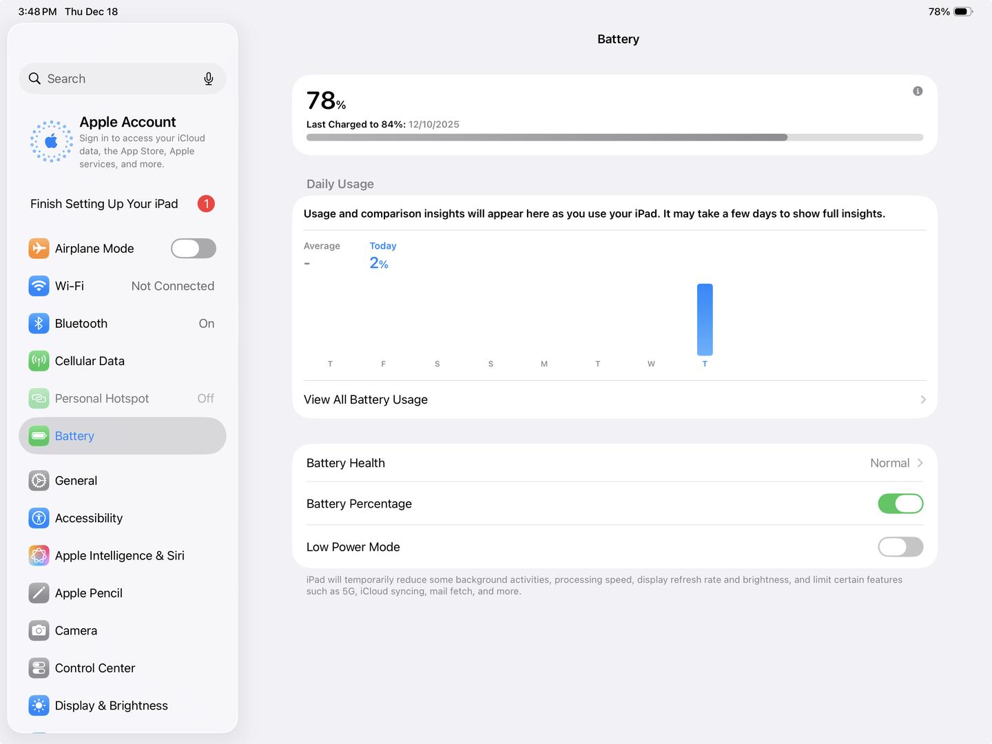Go to Display & Brightness settings
Screen dimensions: 992x744
click(x=123, y=705)
